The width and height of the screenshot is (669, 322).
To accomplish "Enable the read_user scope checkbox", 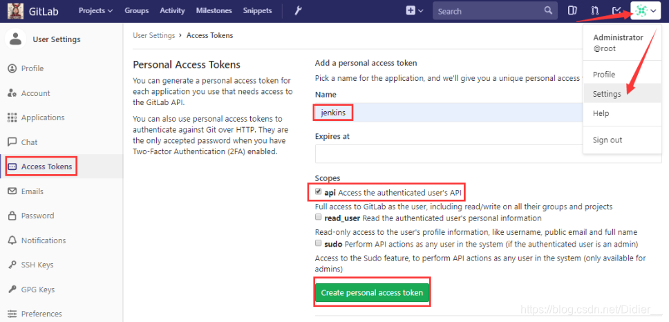I will coord(318,217).
